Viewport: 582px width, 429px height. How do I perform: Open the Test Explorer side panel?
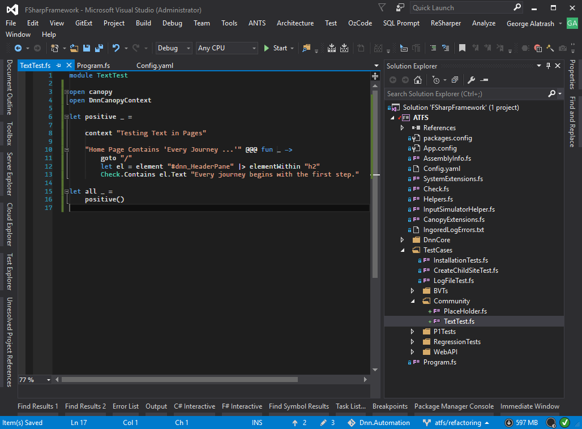point(10,272)
